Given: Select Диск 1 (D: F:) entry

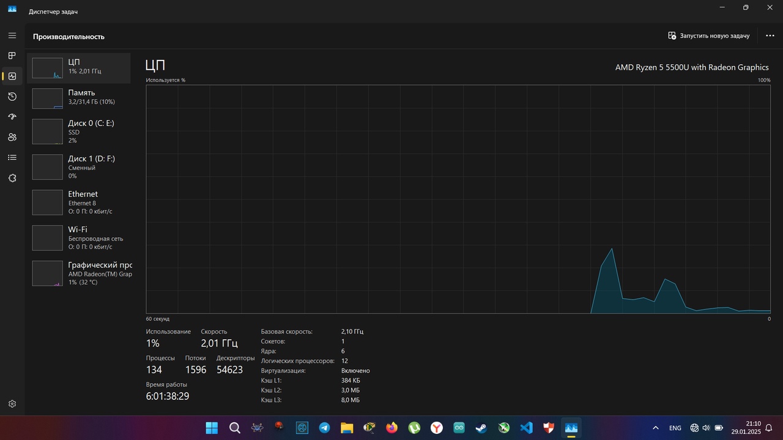Looking at the screenshot, I should click(79, 167).
